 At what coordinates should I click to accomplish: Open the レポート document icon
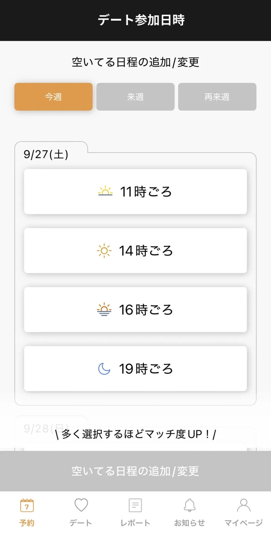(x=135, y=505)
